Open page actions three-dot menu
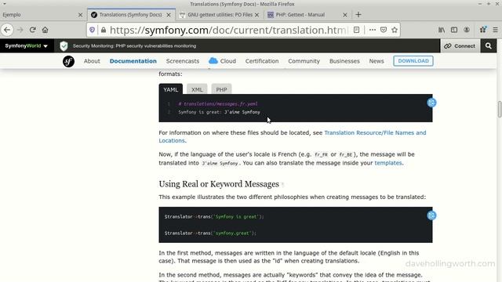The width and height of the screenshot is (502, 282). coord(372,30)
